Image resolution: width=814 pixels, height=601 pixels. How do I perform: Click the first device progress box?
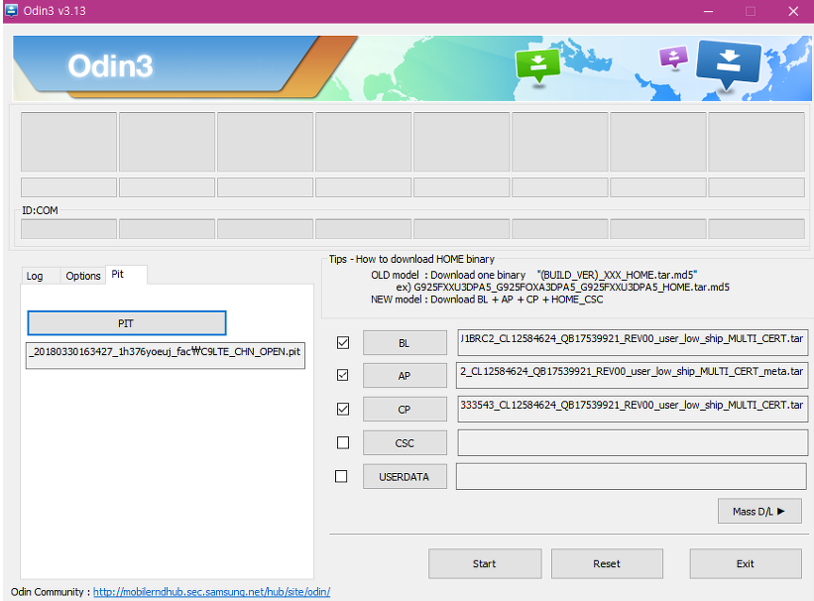click(x=68, y=142)
